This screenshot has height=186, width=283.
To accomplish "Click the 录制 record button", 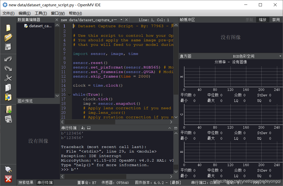I will coord(249,20).
